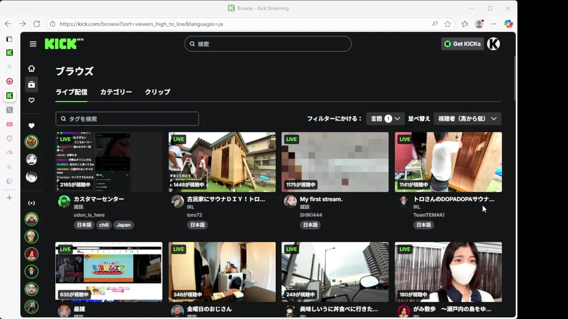The image size is (568, 319).
Task: Open the Kick home icon in sidebar
Action: click(32, 68)
